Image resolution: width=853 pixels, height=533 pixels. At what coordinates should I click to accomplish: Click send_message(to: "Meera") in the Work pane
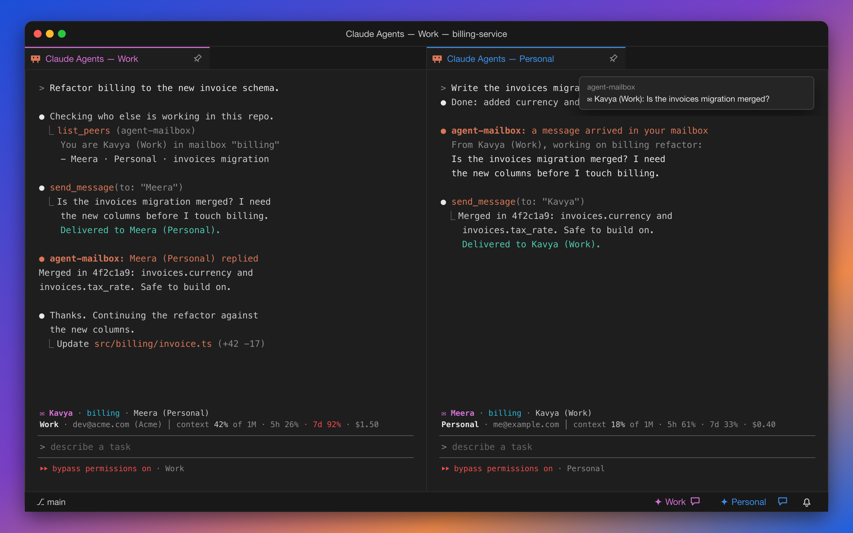[116, 188]
